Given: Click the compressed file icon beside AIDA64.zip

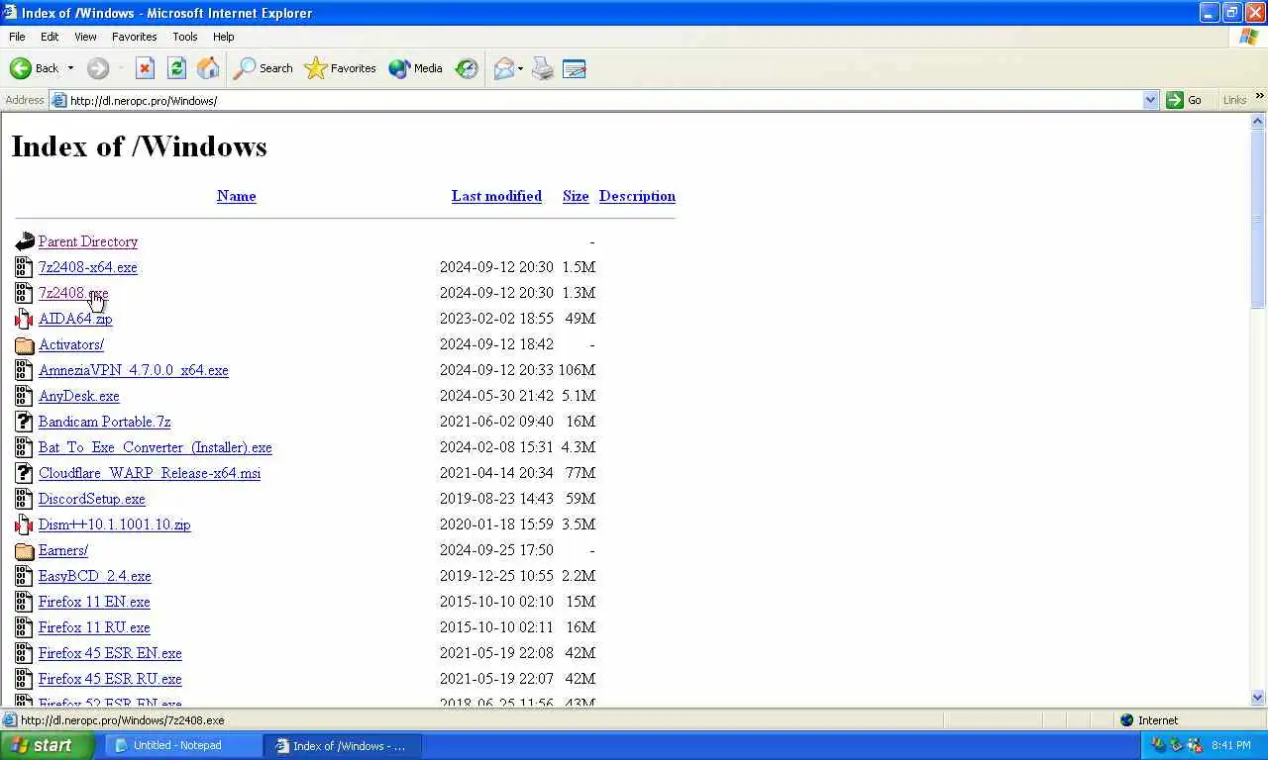Looking at the screenshot, I should point(25,319).
